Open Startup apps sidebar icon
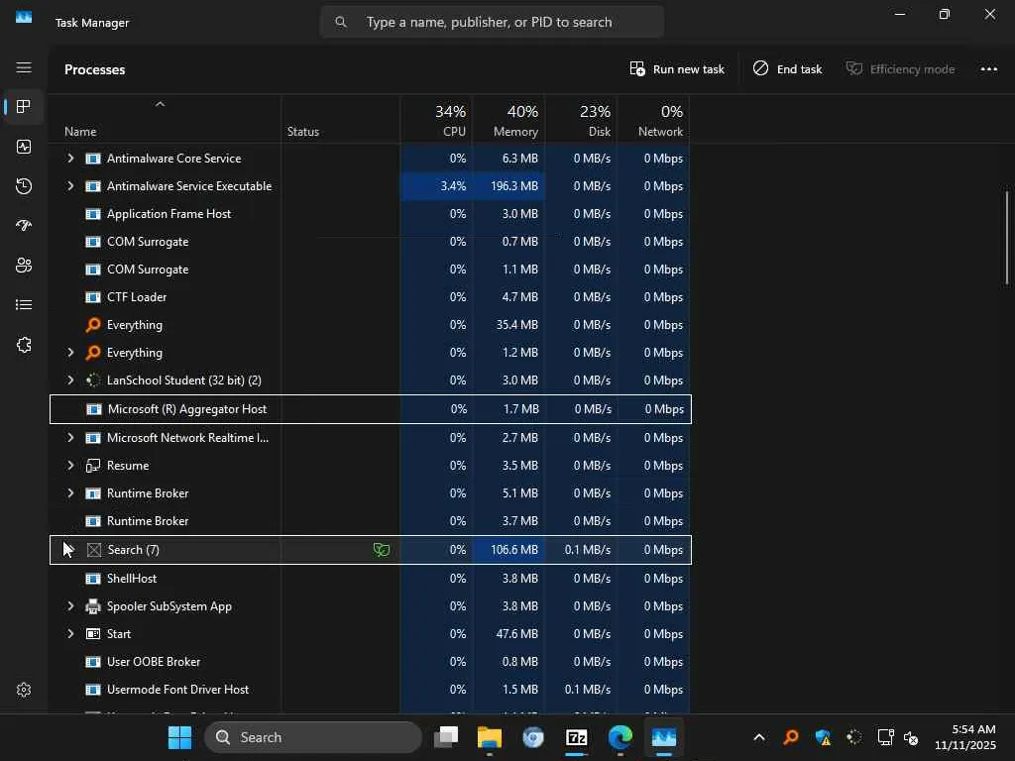The width and height of the screenshot is (1015, 761). tap(24, 225)
